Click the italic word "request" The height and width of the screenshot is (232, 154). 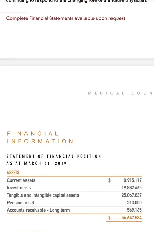point(117,19)
